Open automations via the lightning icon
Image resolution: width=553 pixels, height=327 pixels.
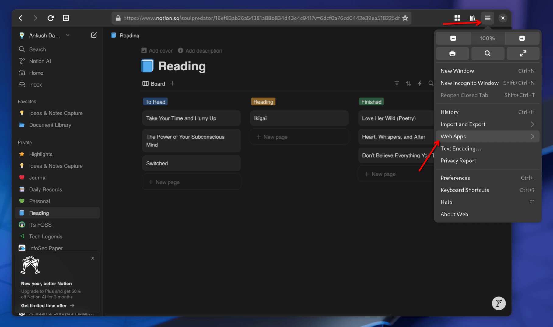(x=420, y=83)
